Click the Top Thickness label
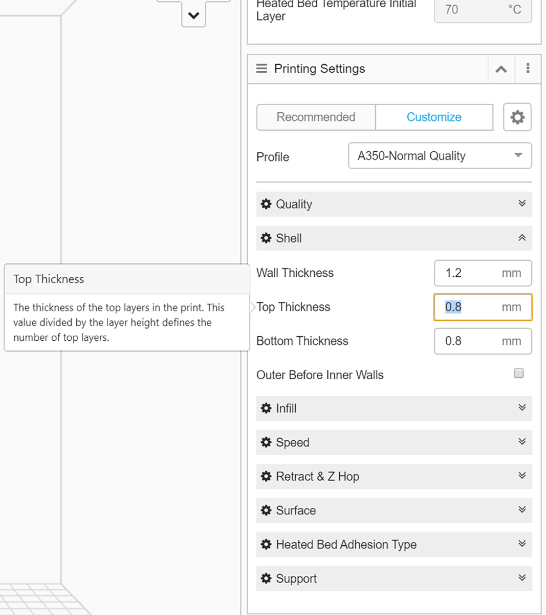 (293, 307)
